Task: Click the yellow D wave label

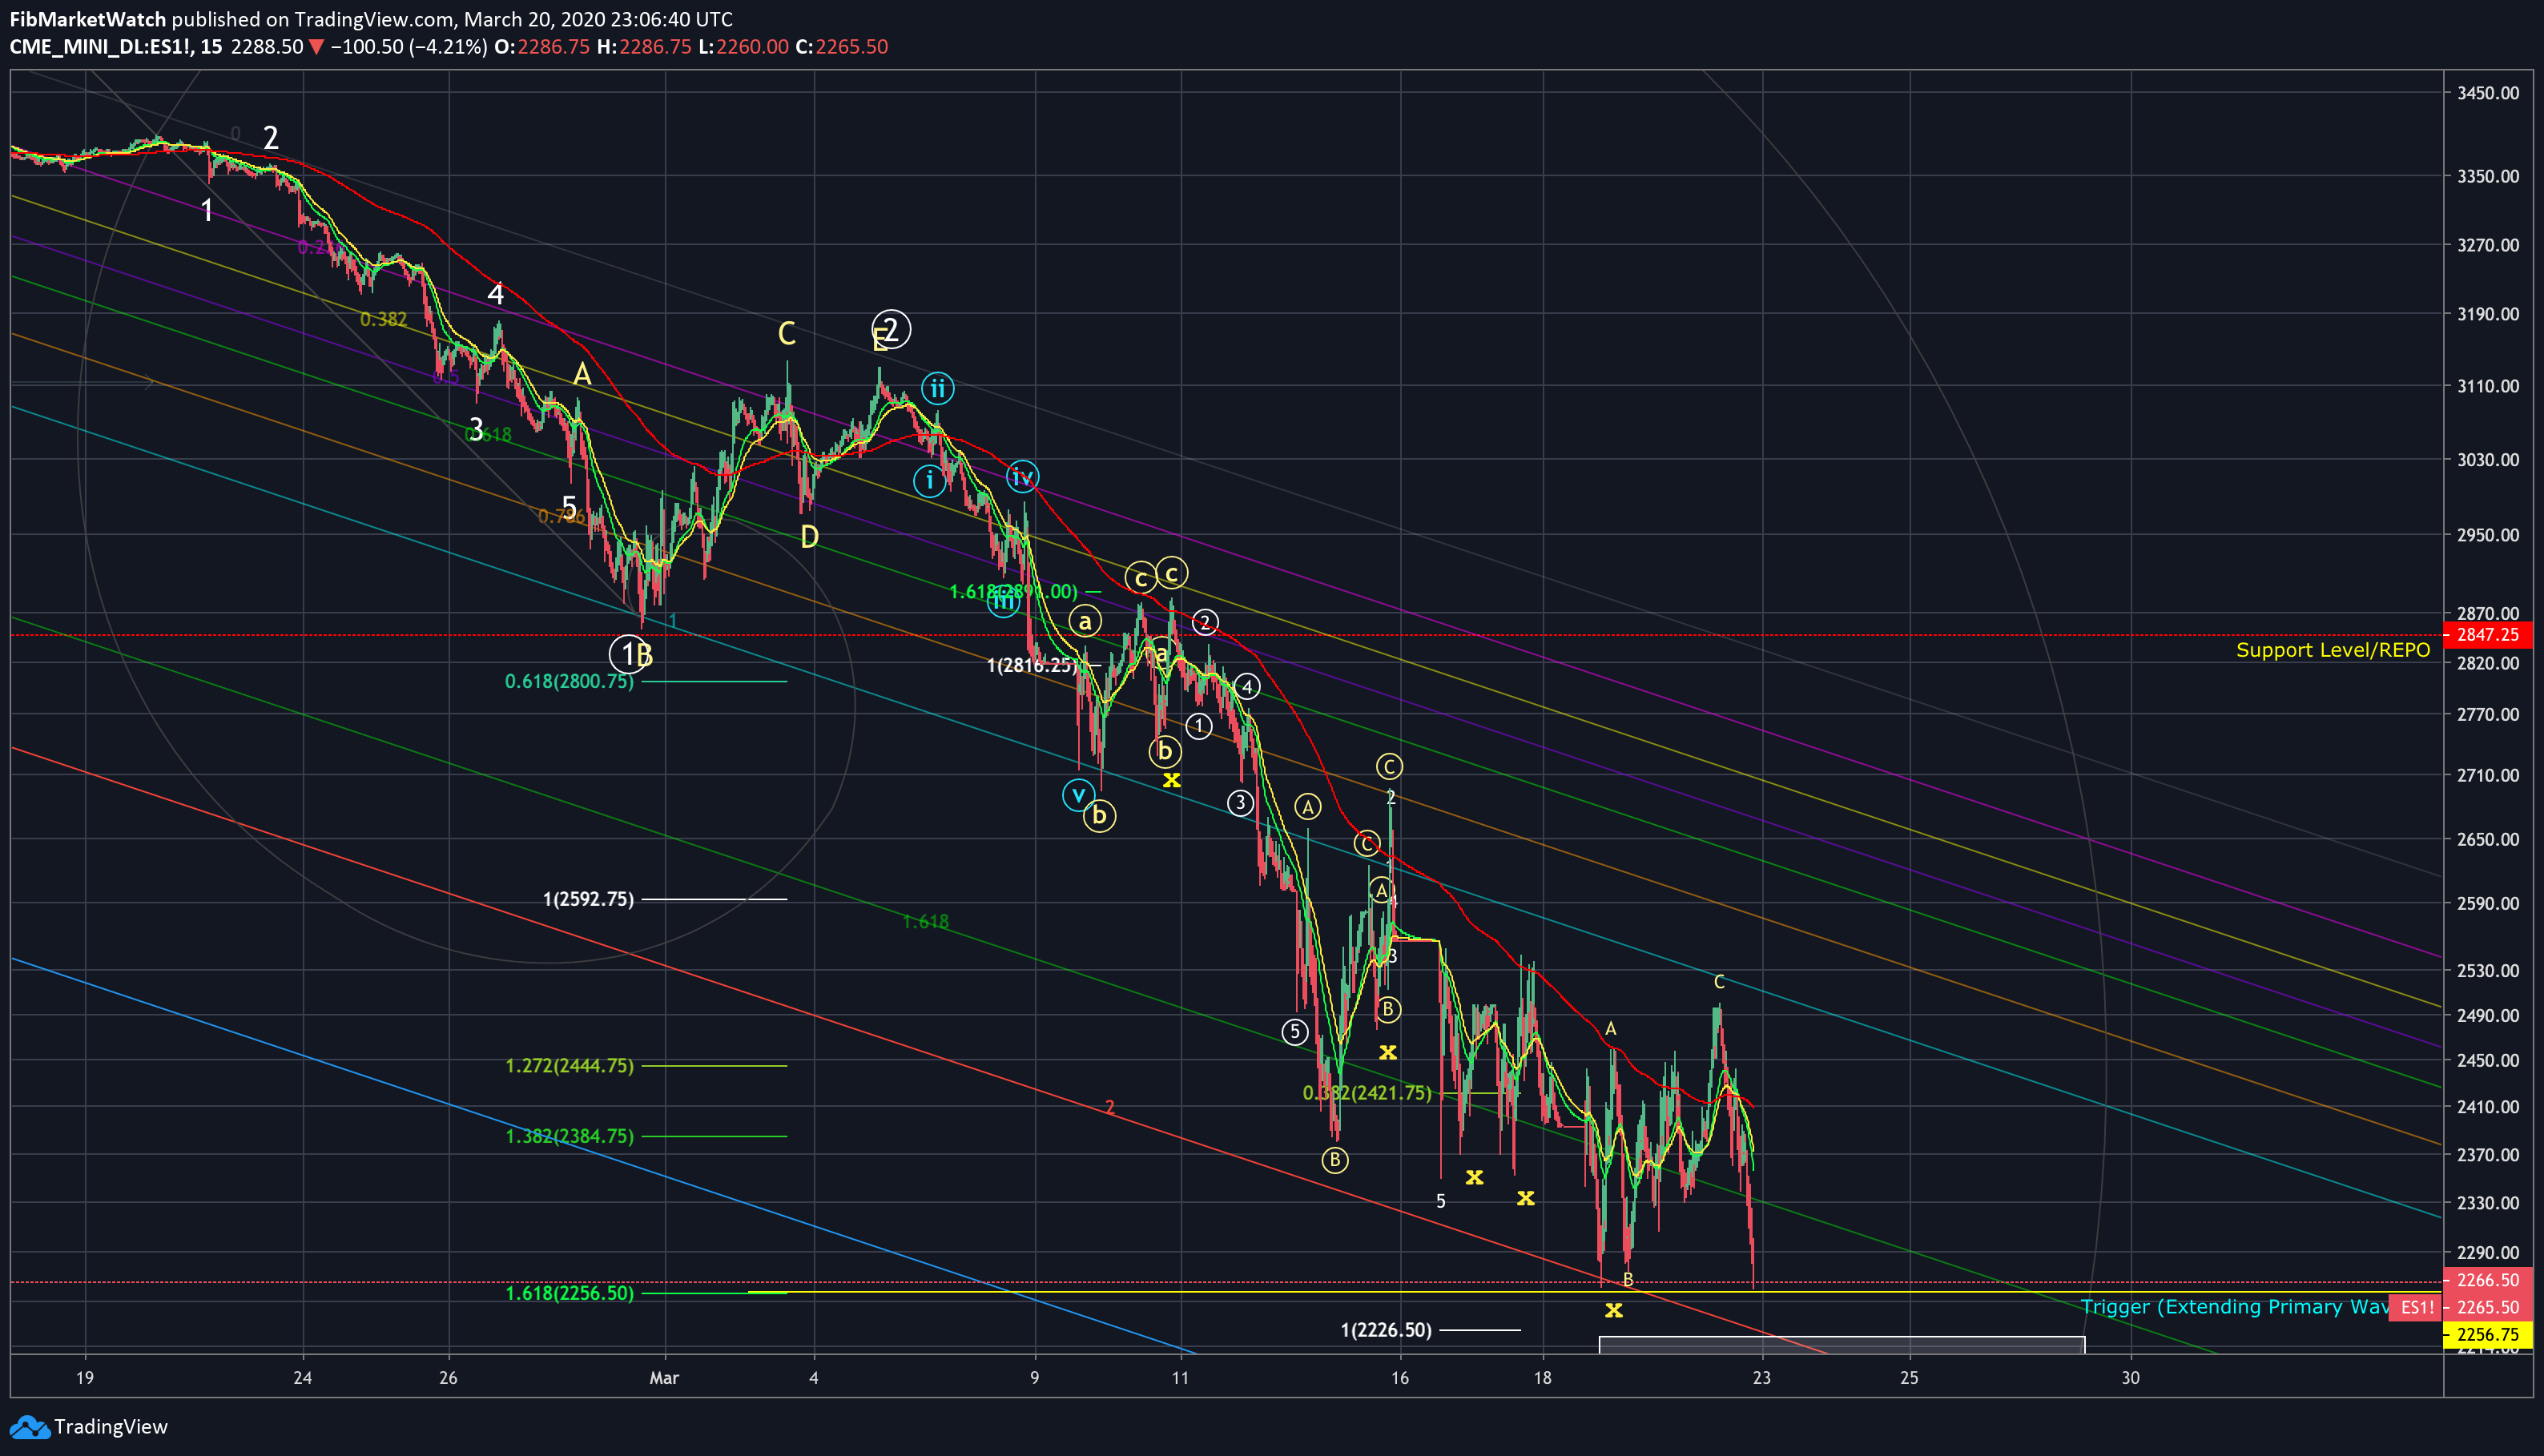Action: (810, 537)
